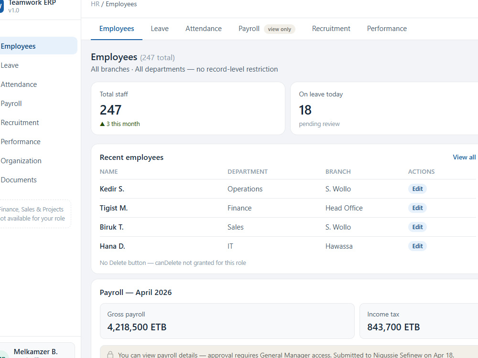Edit Tigist M. employee record

[x=417, y=208]
